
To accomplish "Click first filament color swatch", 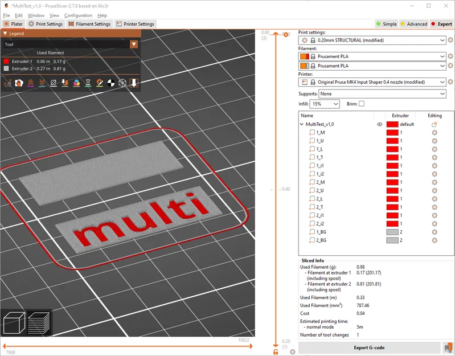I will [x=305, y=56].
